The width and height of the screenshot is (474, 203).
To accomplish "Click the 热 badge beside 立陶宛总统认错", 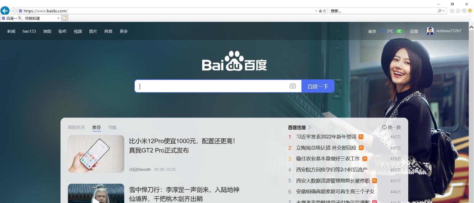I will (361, 148).
